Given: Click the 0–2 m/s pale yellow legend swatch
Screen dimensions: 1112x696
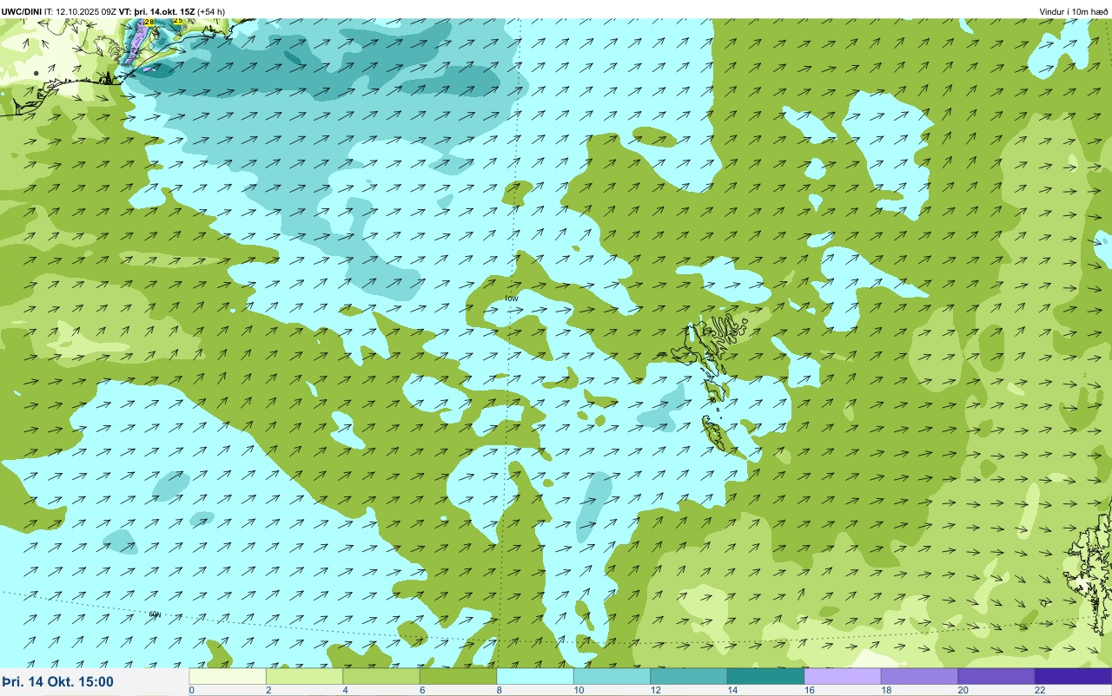Looking at the screenshot, I should [x=228, y=676].
